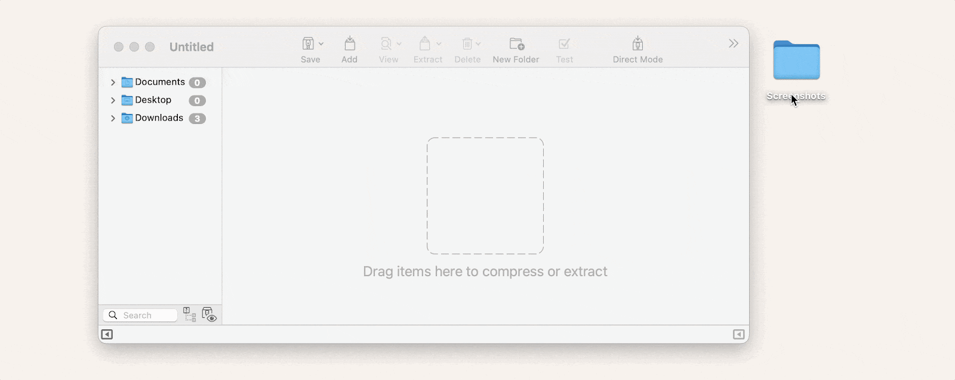Click the Extract toolbar icon
This screenshot has height=380, width=955.
click(425, 44)
